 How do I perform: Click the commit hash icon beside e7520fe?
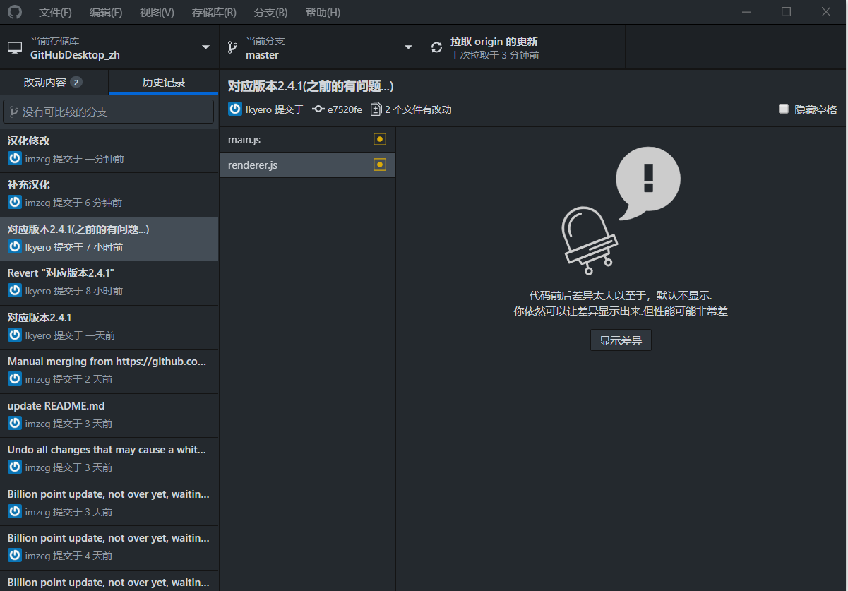pos(318,109)
